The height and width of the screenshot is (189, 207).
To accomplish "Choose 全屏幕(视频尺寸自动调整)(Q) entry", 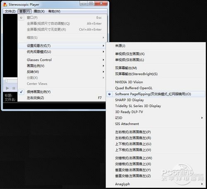I will [x=63, y=24].
